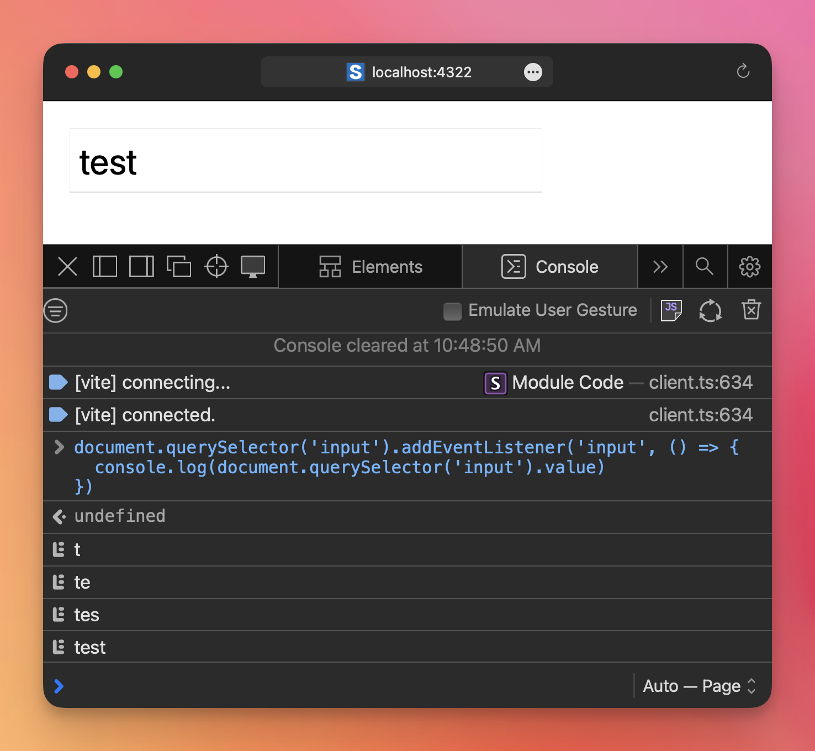Start element selection crosshair tool
Image resolution: width=815 pixels, height=751 pixels.
[x=216, y=267]
